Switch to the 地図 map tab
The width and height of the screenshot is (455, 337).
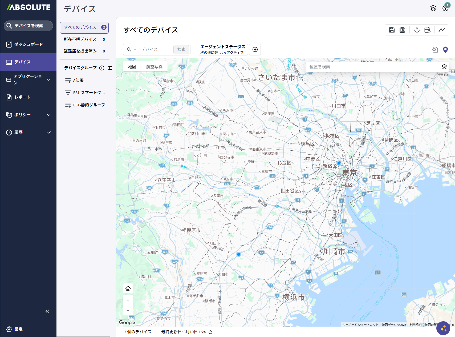(132, 67)
